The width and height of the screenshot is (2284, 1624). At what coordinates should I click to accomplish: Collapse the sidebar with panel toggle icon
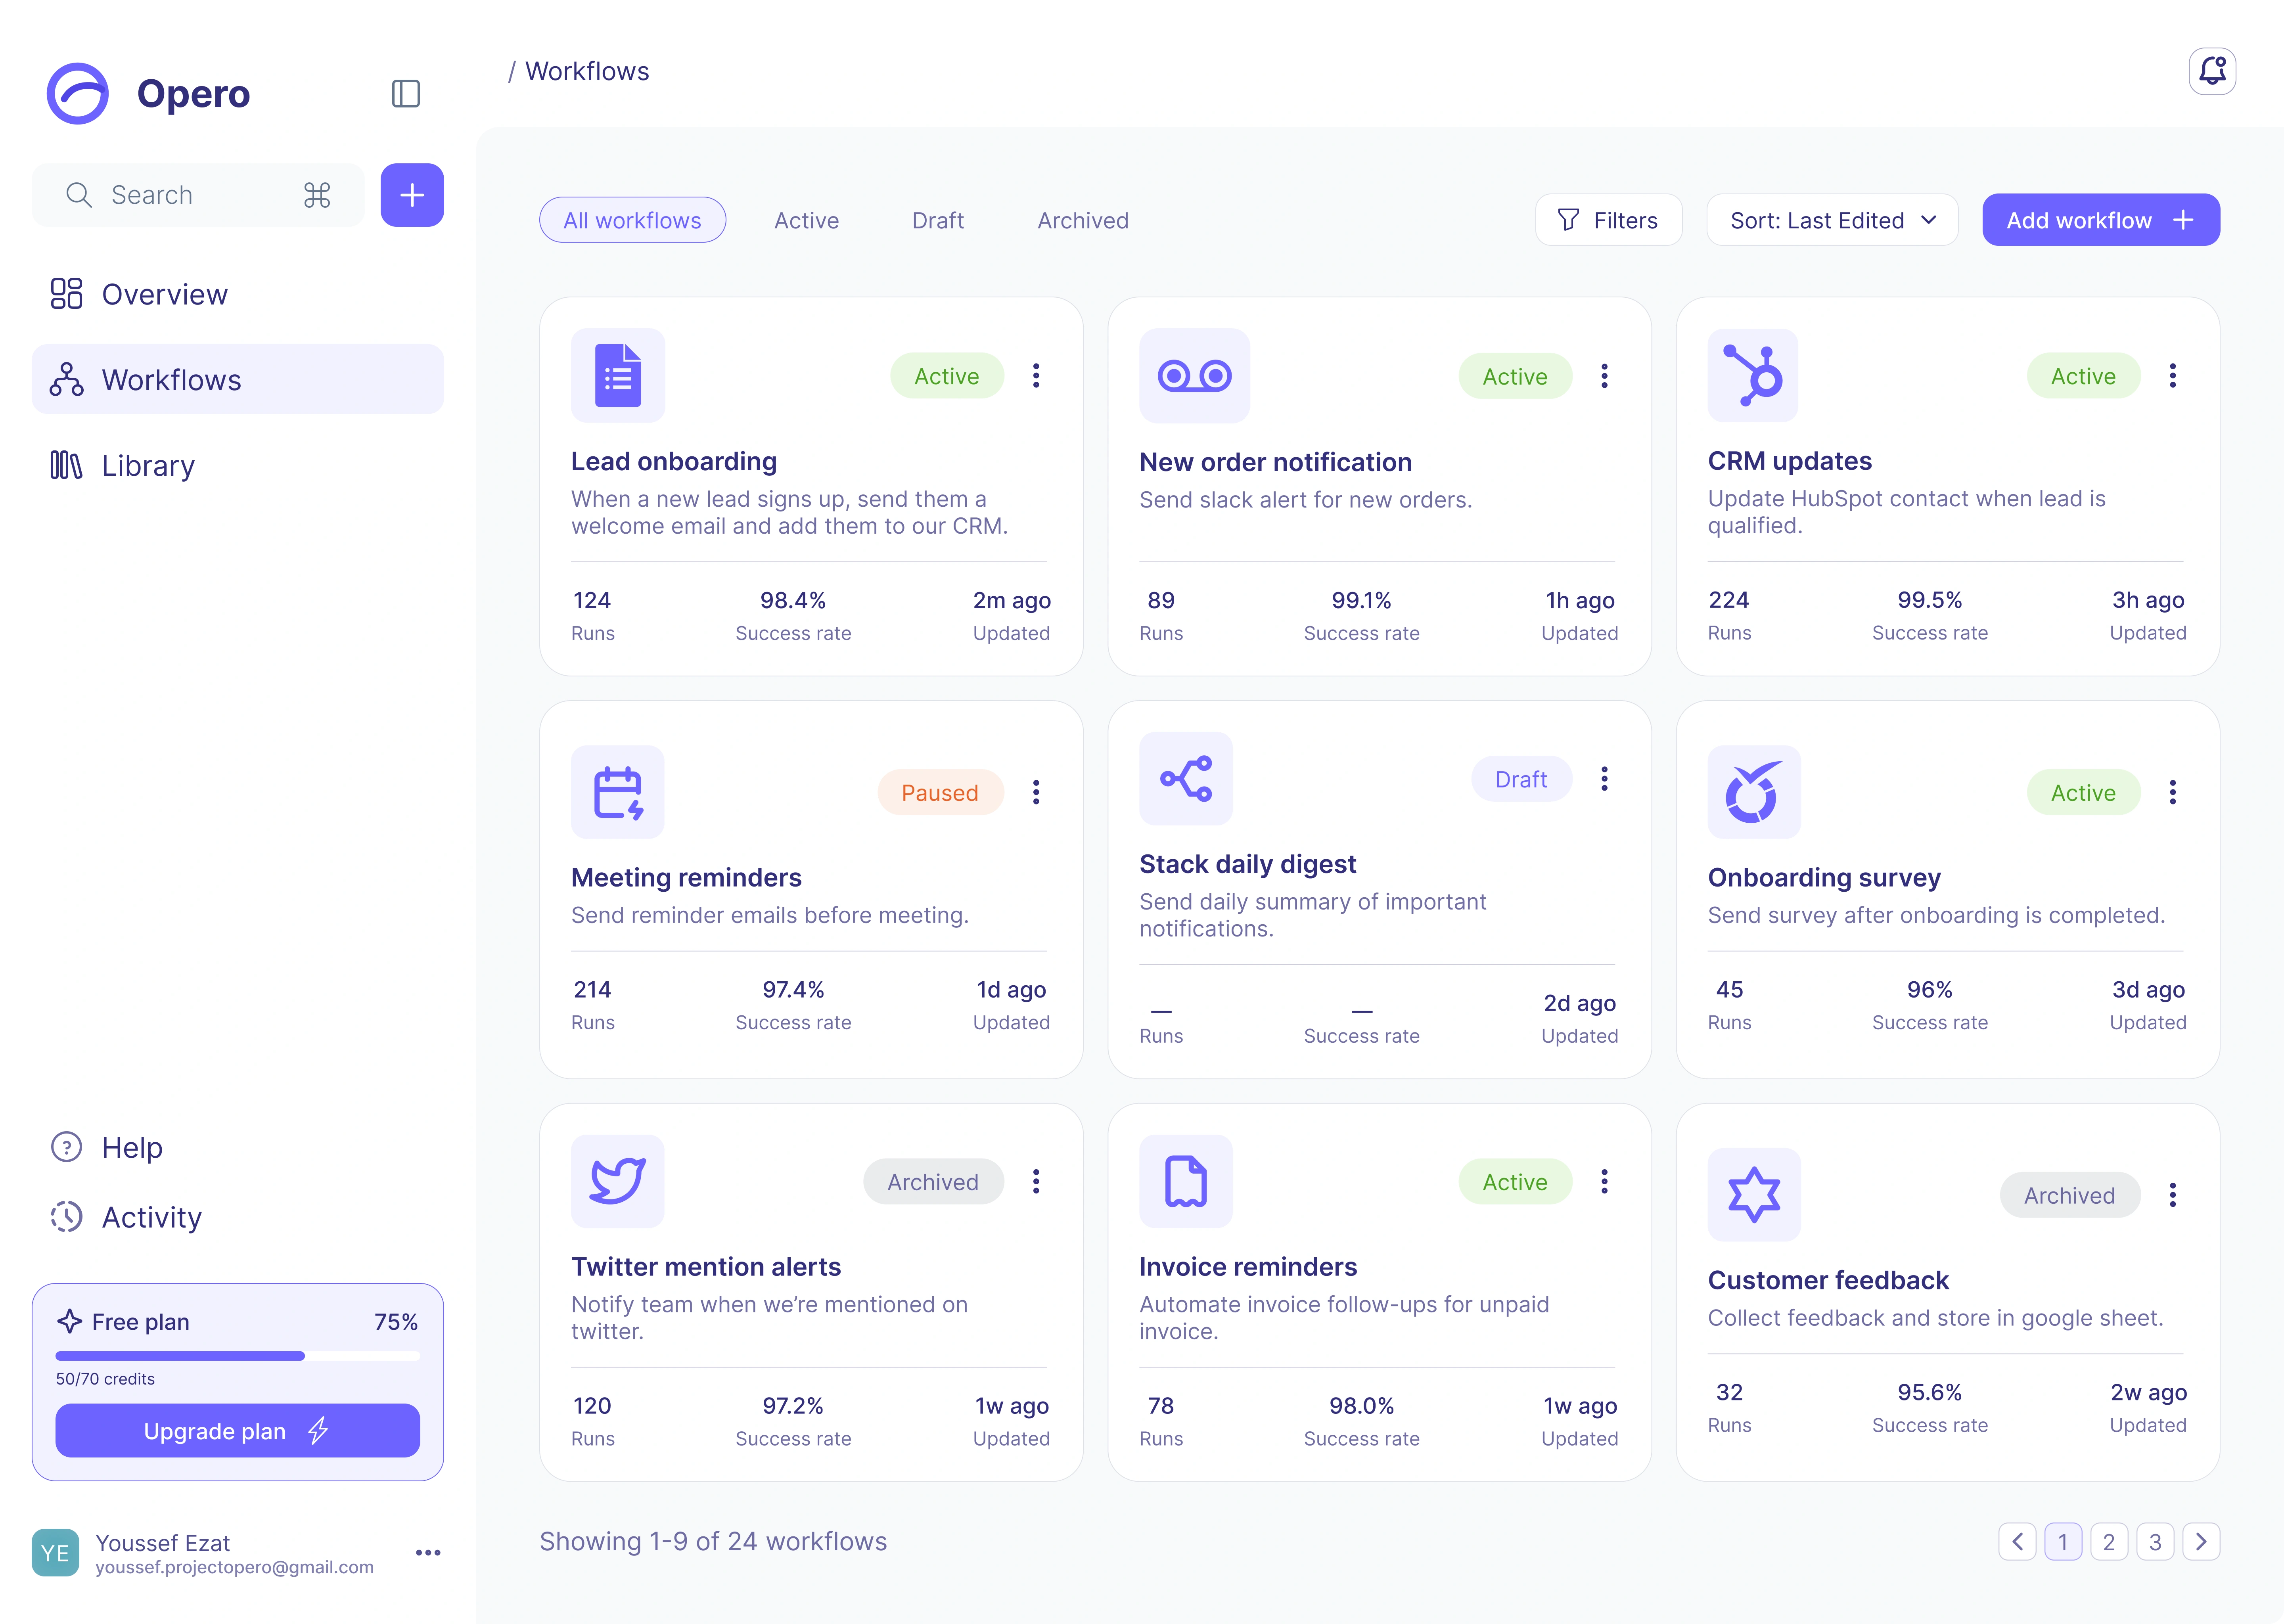(405, 94)
